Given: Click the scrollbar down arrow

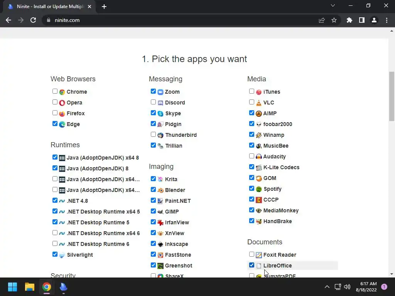Looking at the screenshot, I should point(392,274).
